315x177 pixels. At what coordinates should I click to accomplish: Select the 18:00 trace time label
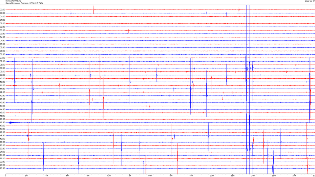pyautogui.click(x=2, y=132)
